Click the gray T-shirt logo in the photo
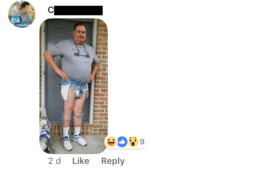 click(x=81, y=54)
